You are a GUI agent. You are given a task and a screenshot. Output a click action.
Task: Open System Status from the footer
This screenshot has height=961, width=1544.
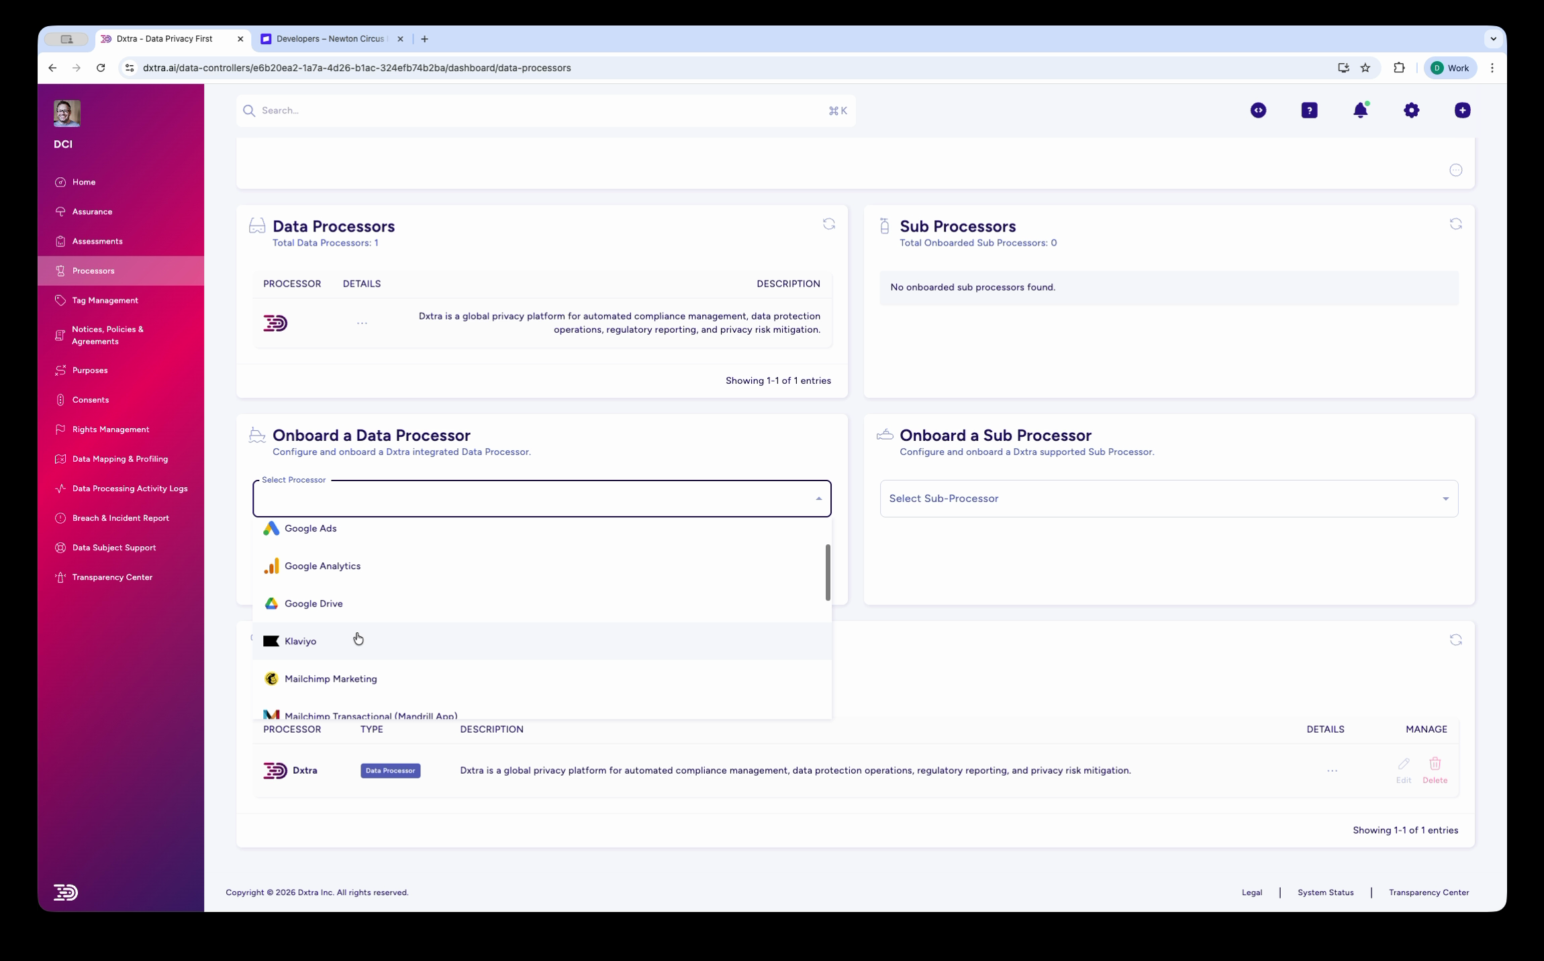pyautogui.click(x=1324, y=892)
